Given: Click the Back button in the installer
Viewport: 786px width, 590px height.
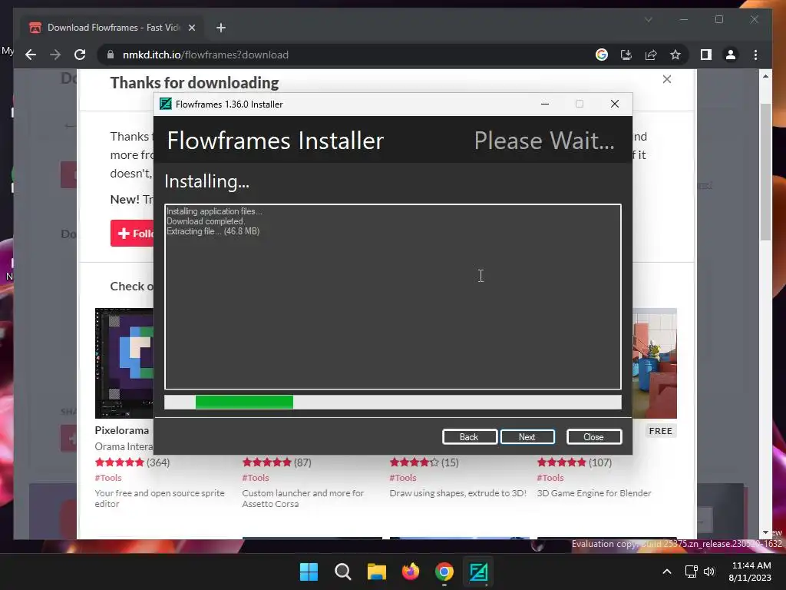Looking at the screenshot, I should (x=469, y=437).
